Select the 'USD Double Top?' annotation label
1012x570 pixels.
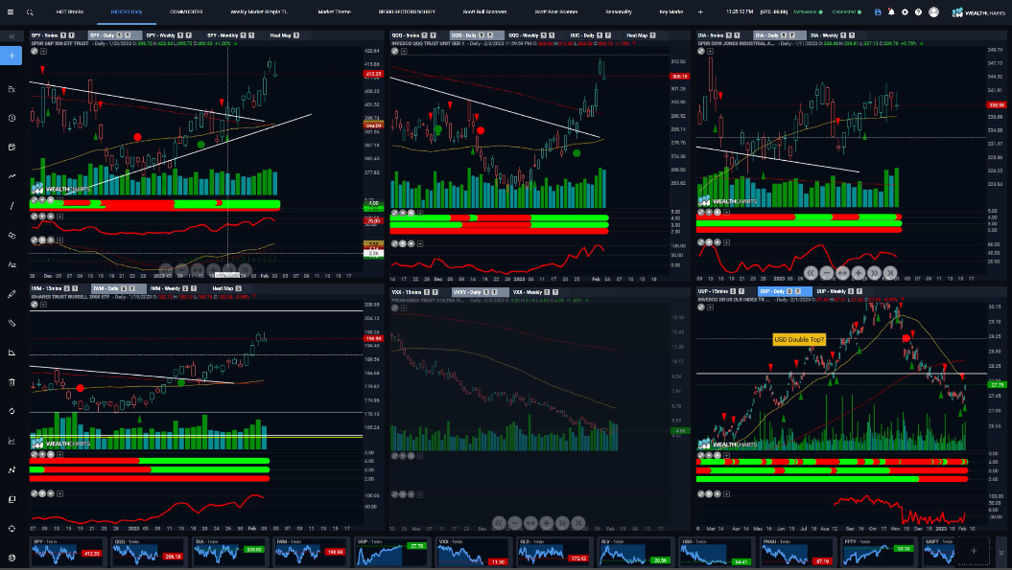(799, 340)
